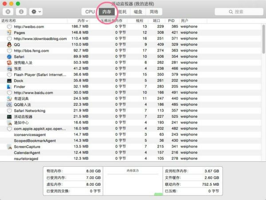
Task: Select the ScopedBookmarkAgent process row
Action: click(x=131, y=140)
